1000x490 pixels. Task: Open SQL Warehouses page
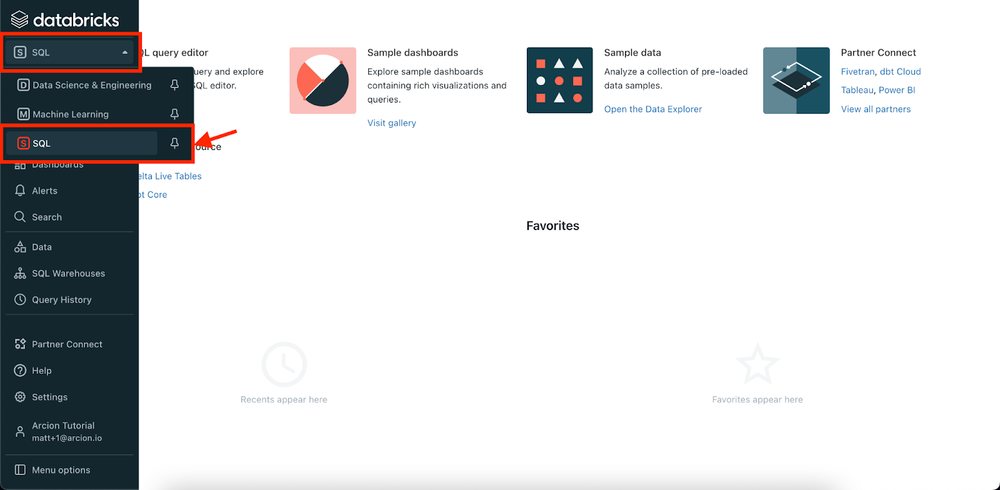click(69, 273)
